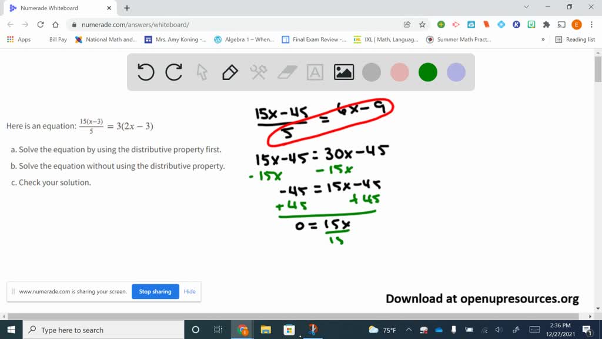
Task: Click the Stop sharing button
Action: click(155, 291)
